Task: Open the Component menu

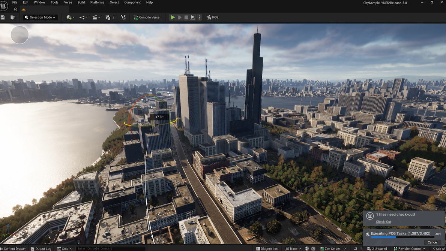Action: coord(132,2)
